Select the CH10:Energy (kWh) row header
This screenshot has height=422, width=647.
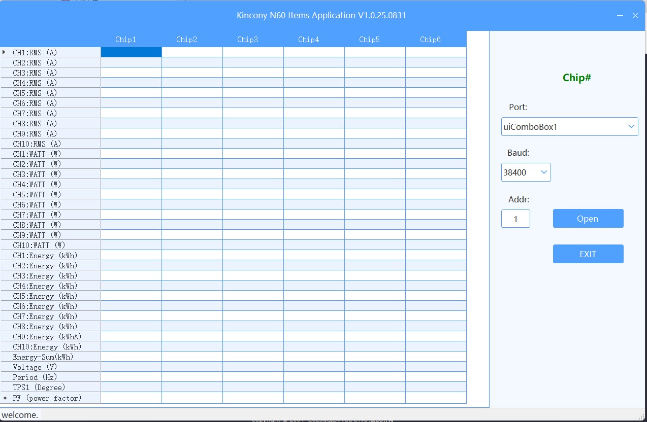[51, 347]
